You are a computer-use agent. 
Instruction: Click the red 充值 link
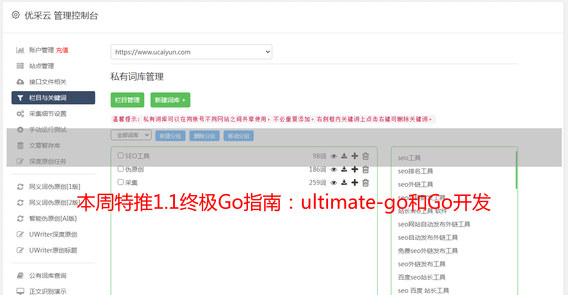click(62, 50)
